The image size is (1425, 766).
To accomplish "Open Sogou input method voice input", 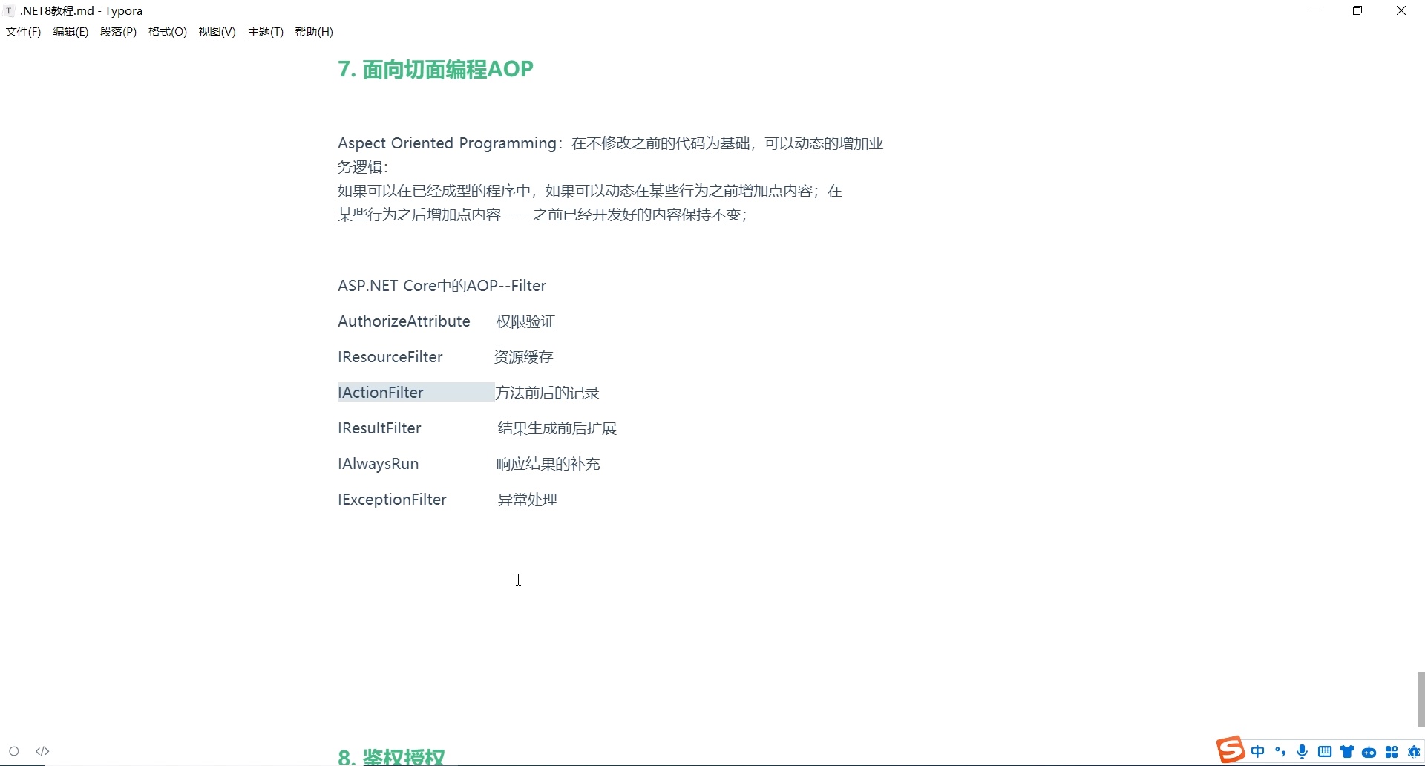I will click(1303, 751).
